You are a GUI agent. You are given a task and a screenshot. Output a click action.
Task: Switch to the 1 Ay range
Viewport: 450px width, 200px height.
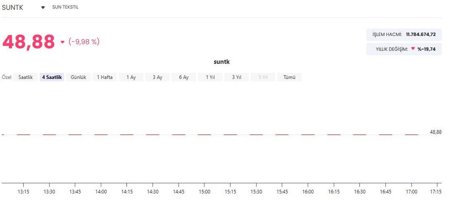click(x=131, y=77)
